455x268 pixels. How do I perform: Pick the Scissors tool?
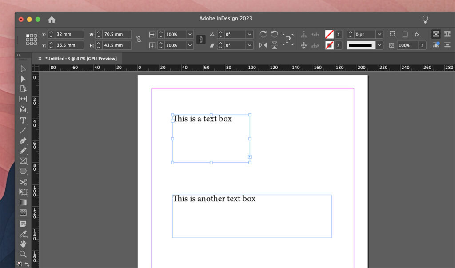pos(24,182)
